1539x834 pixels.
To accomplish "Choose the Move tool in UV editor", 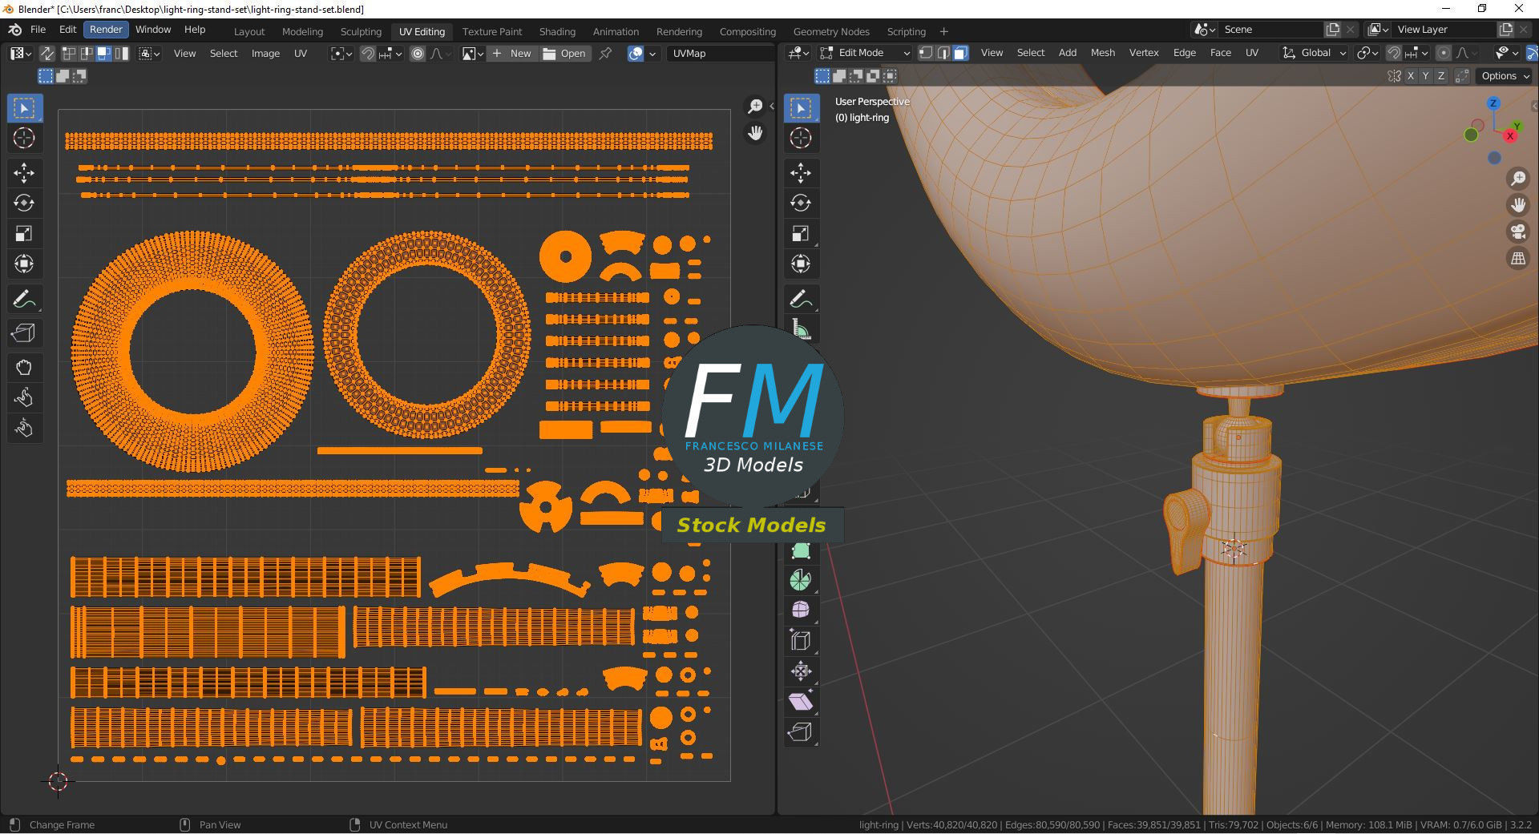I will [x=24, y=173].
